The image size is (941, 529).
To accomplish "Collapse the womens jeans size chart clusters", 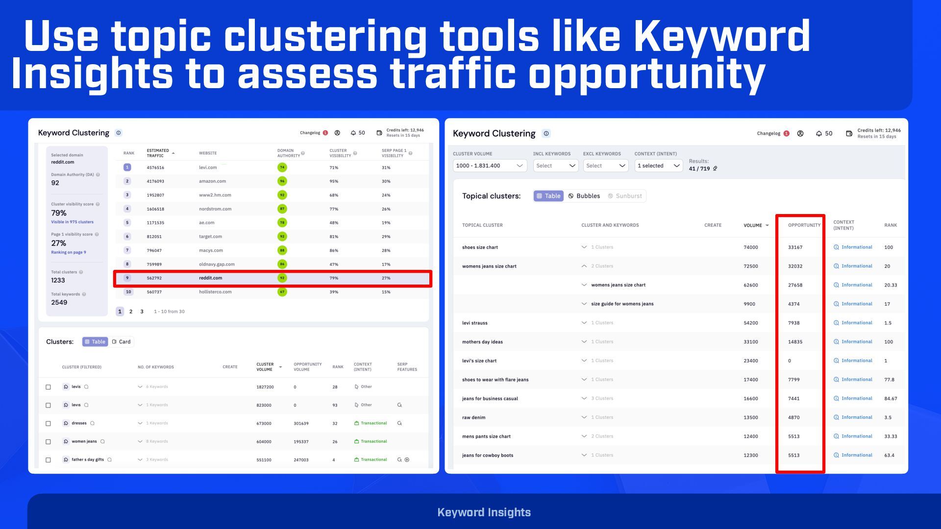I will click(x=584, y=266).
